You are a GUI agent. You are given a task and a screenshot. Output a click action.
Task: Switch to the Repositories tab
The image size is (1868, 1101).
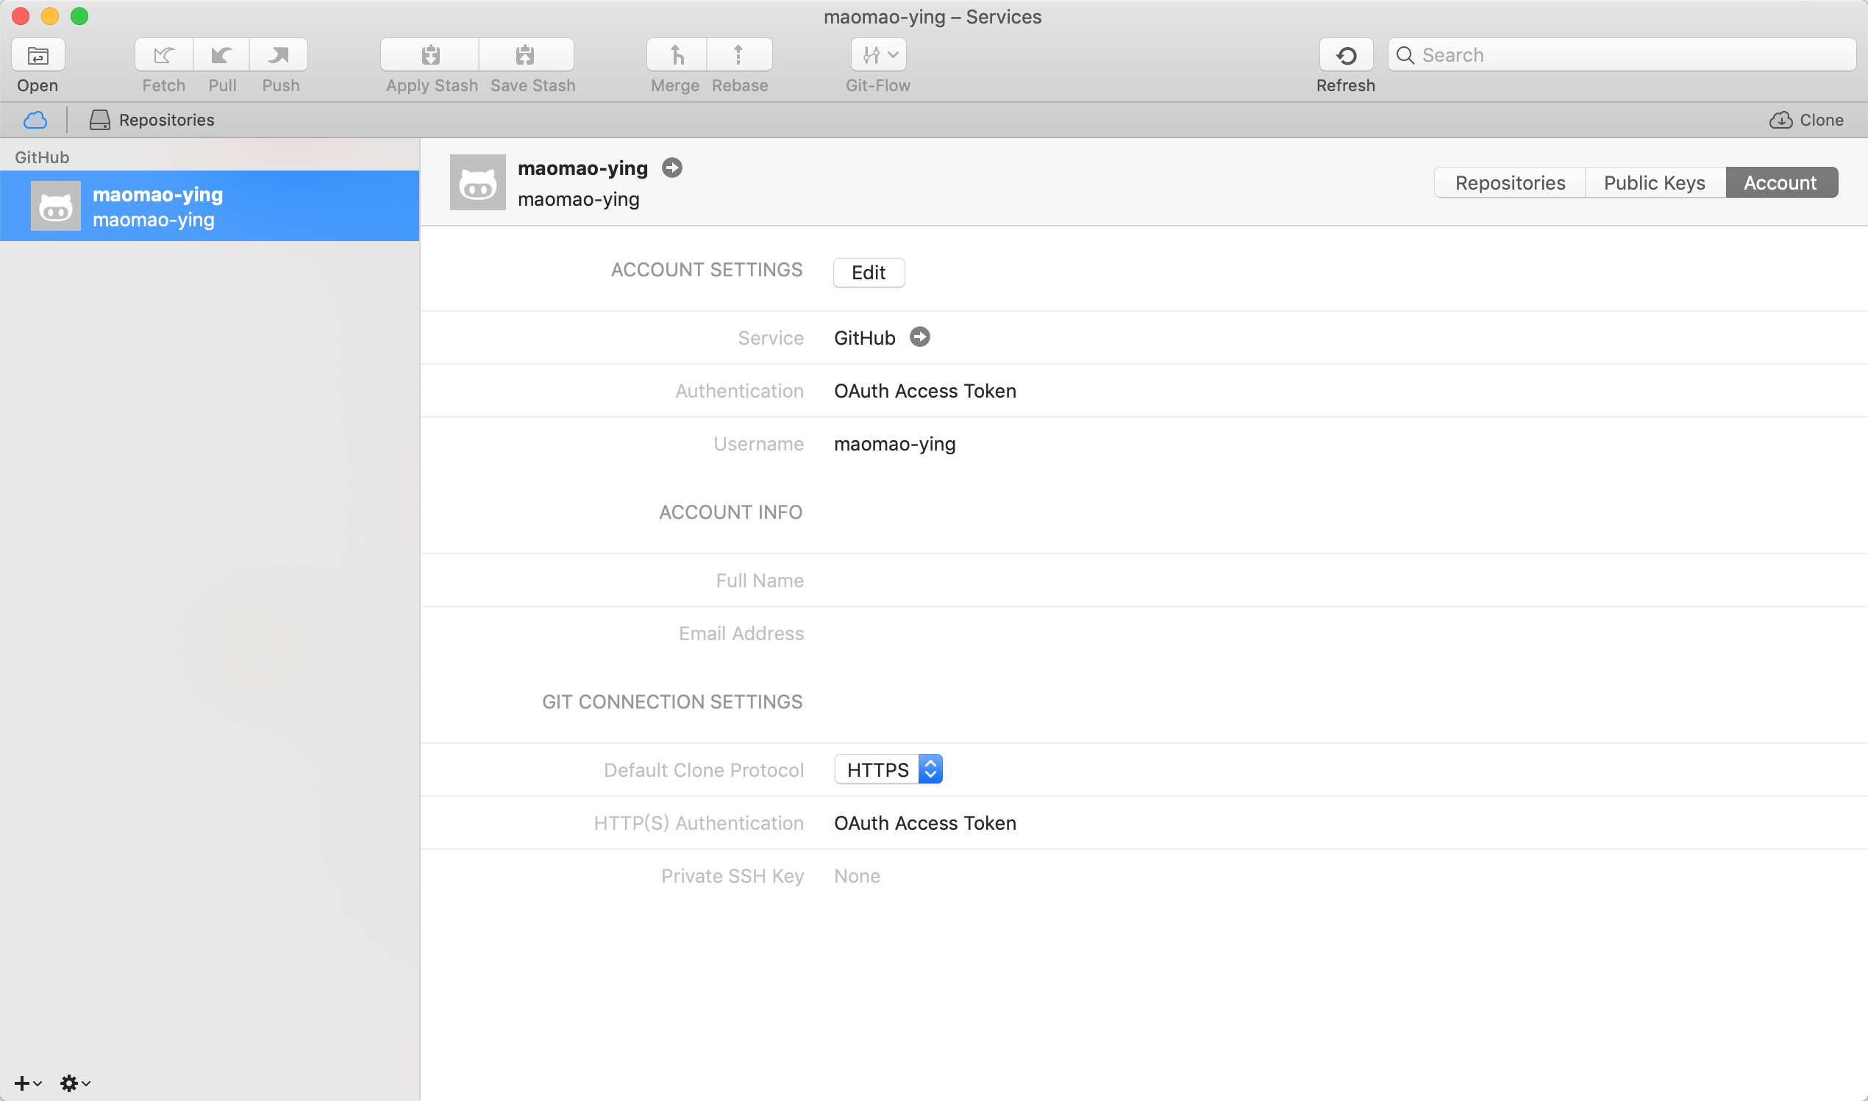click(1510, 182)
